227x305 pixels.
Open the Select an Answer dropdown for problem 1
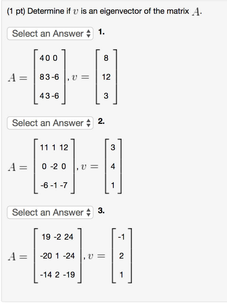point(50,33)
